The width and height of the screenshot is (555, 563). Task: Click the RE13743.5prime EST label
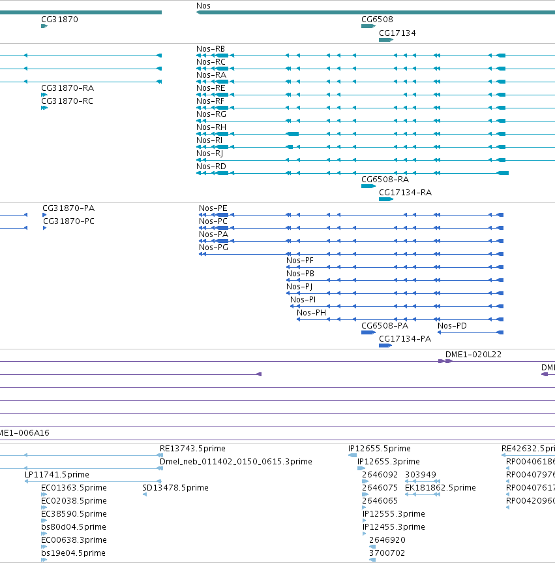(x=192, y=449)
